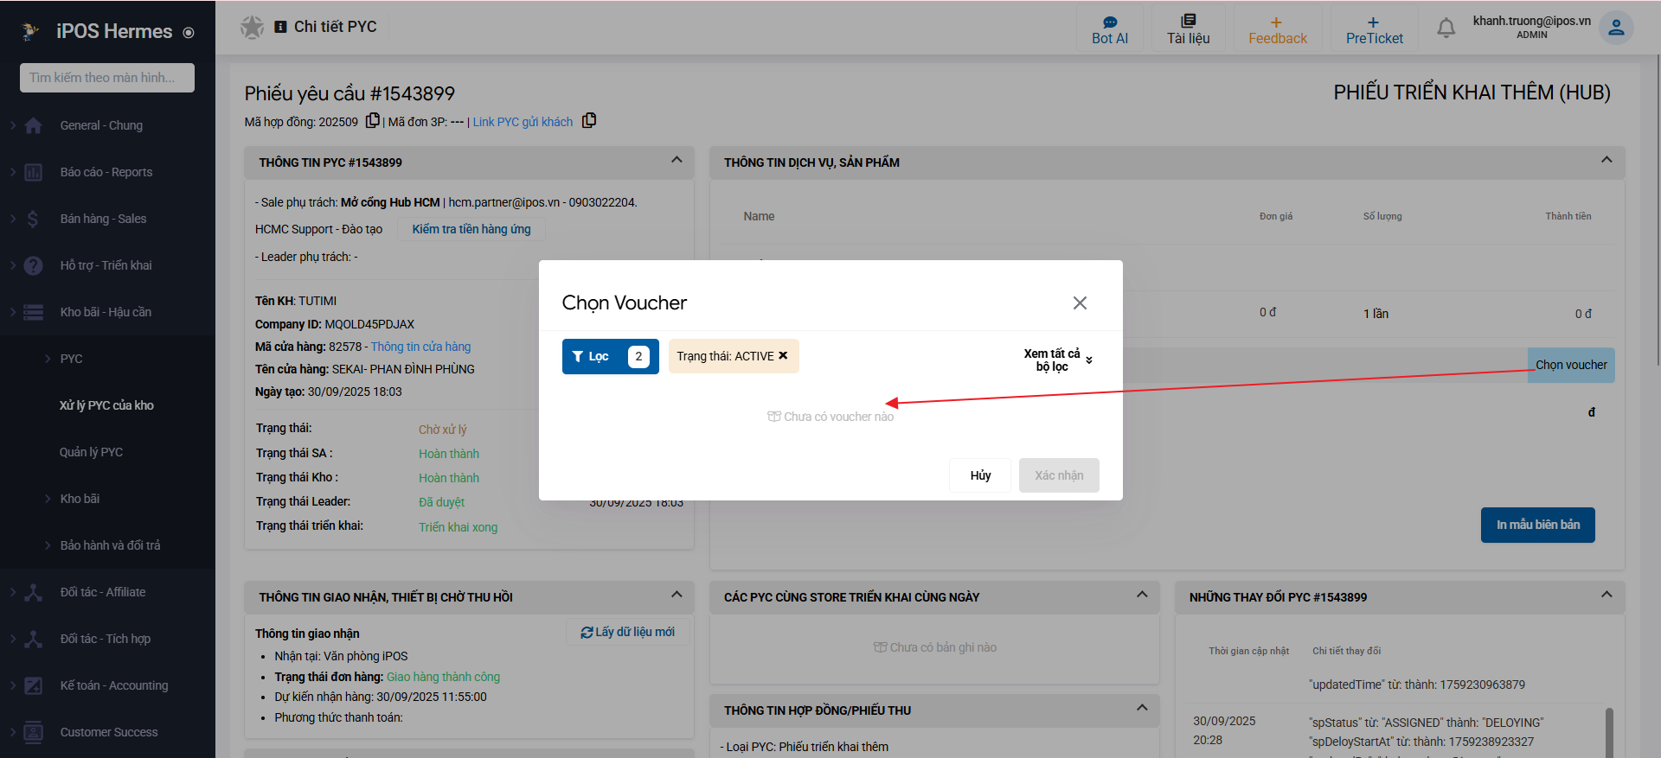1661x758 pixels.
Task: Collapse CÁC PYC CÙNG STORE panel
Action: (x=1142, y=595)
